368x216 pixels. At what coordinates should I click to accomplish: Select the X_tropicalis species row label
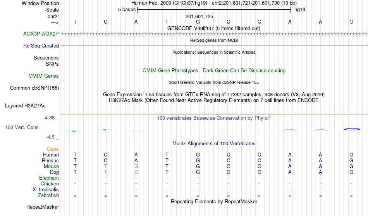(46, 190)
